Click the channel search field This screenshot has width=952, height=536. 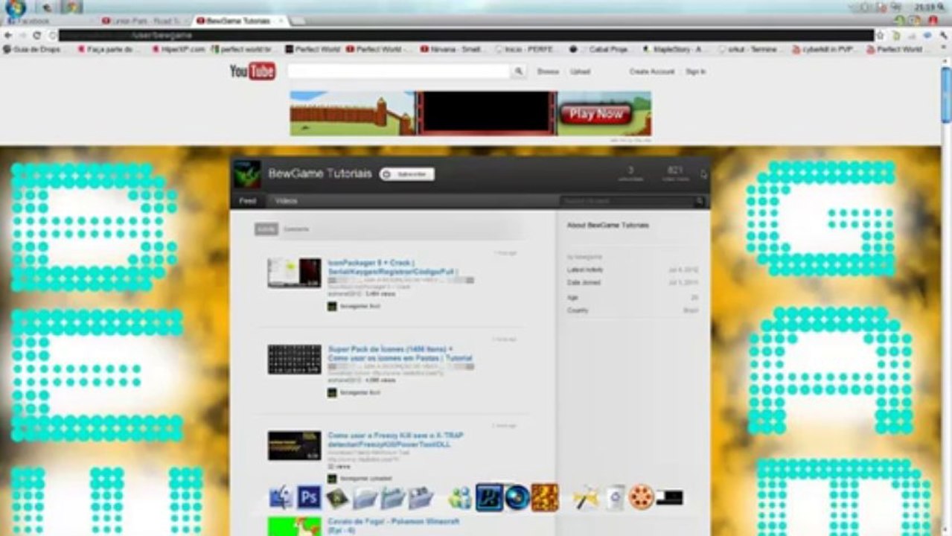[627, 201]
